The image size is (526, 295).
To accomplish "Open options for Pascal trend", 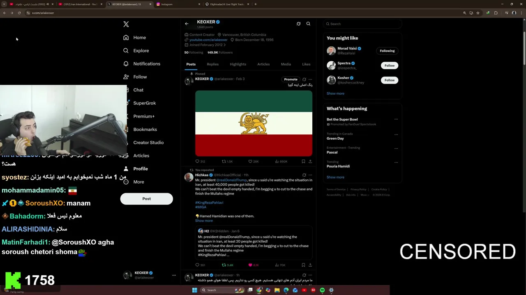I will point(396,148).
